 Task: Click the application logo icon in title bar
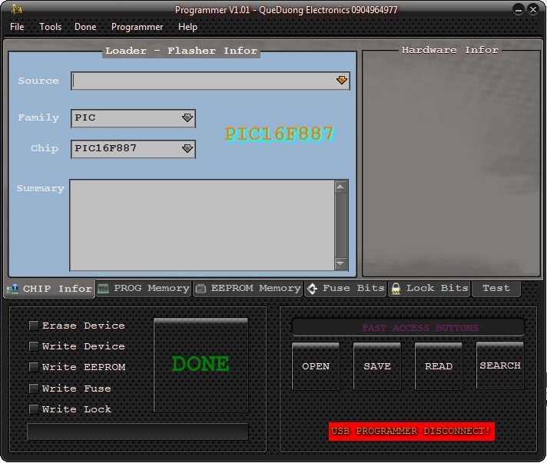pyautogui.click(x=16, y=9)
